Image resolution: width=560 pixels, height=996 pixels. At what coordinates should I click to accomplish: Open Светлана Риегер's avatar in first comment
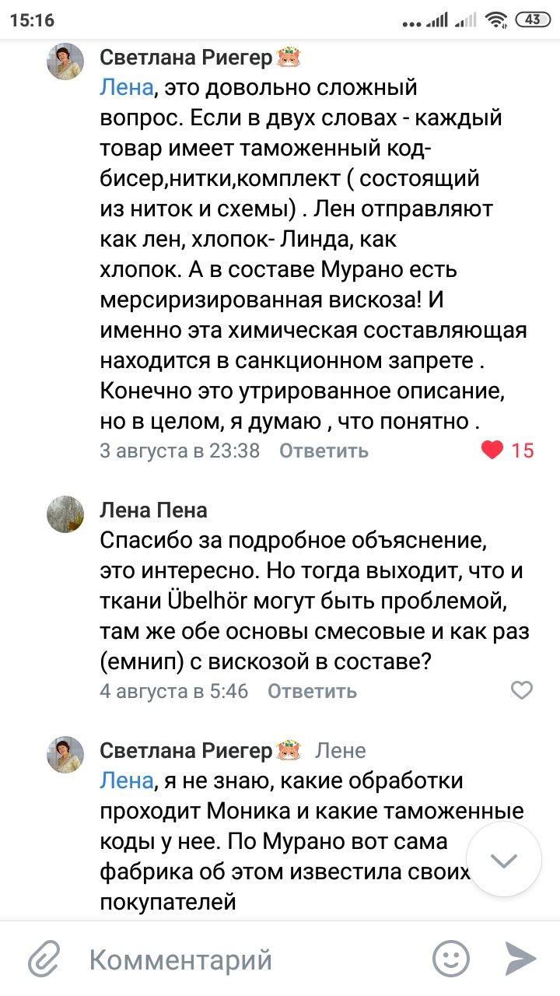click(x=66, y=62)
